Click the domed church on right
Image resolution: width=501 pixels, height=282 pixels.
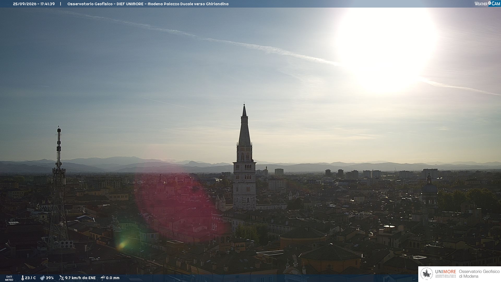pos(429,192)
